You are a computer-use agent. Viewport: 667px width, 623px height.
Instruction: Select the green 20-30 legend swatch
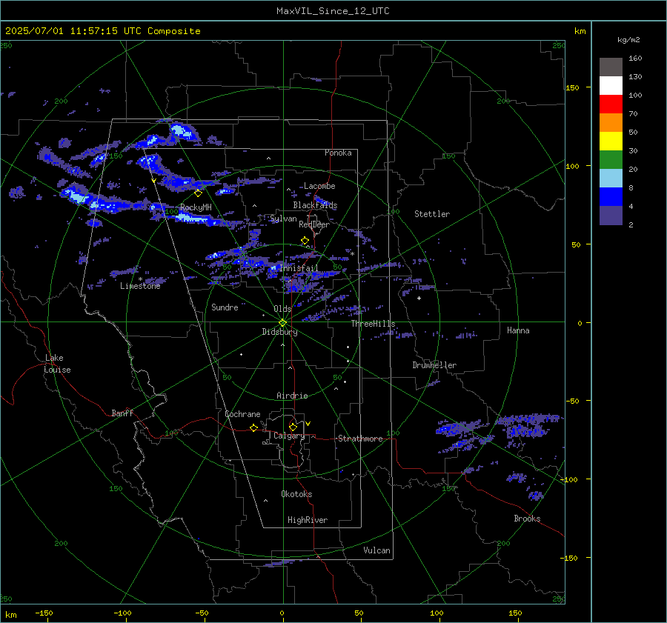coord(611,160)
